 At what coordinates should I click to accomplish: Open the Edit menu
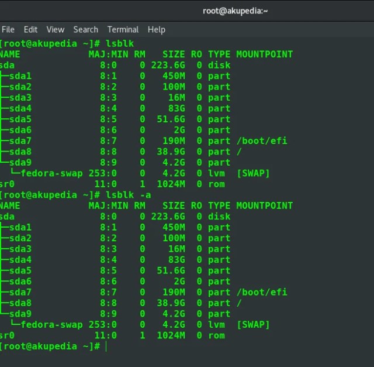[30, 30]
